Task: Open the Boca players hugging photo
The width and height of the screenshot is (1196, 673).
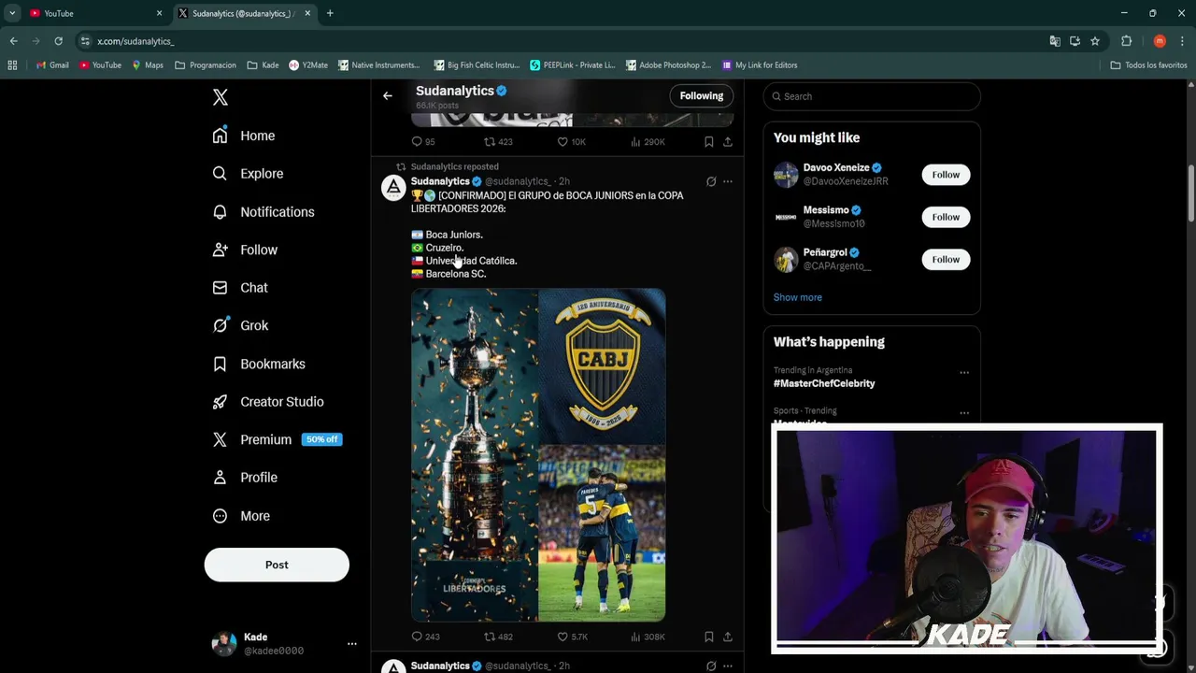Action: pos(603,533)
